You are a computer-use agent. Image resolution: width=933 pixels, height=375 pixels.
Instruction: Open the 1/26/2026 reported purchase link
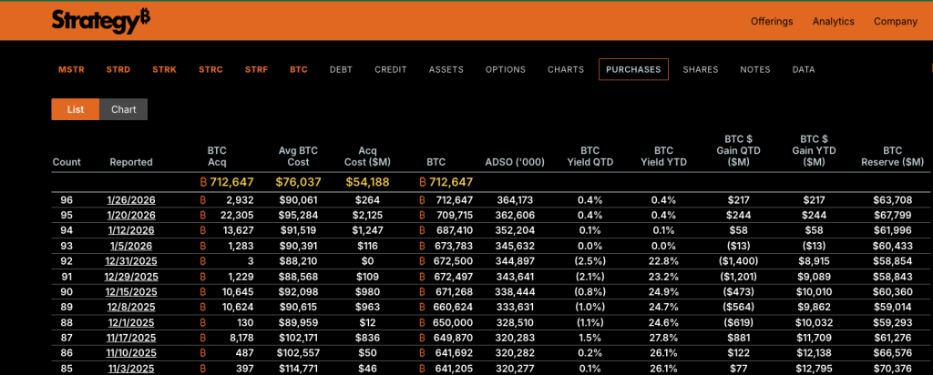tap(131, 200)
